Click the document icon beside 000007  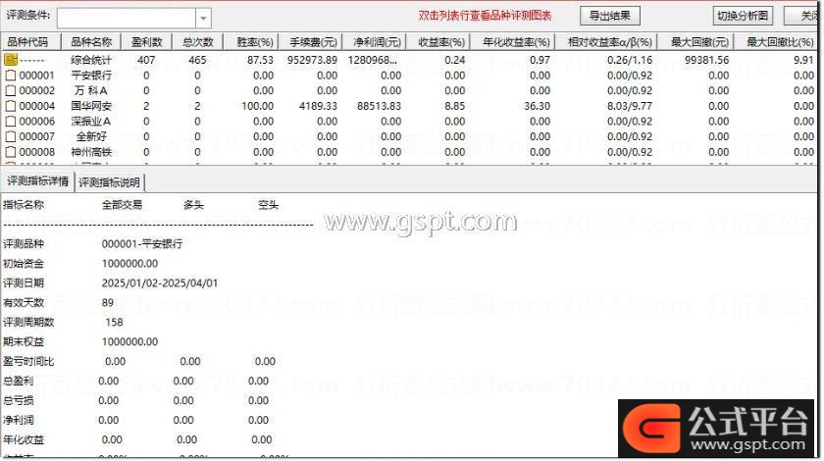click(11, 136)
